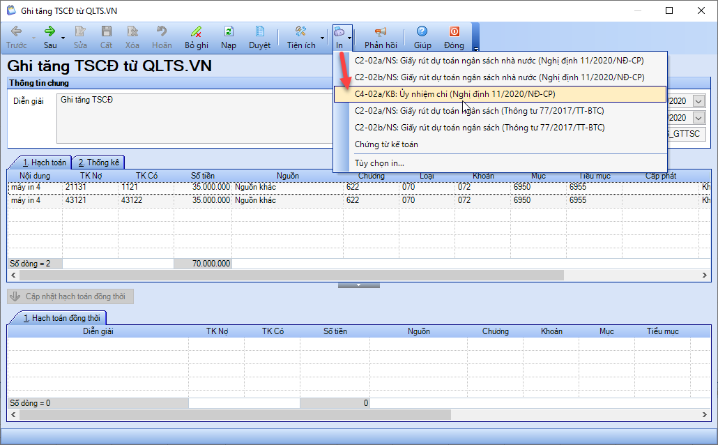Open the Giúp help icon
Screen dimensions: 718x445
click(x=422, y=31)
